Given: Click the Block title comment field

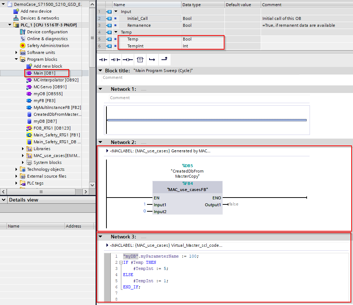Looking at the screenshot, I should pos(227,77).
